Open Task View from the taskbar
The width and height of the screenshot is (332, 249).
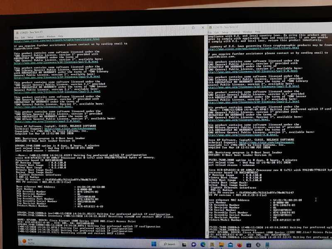pyautogui.click(x=184, y=244)
